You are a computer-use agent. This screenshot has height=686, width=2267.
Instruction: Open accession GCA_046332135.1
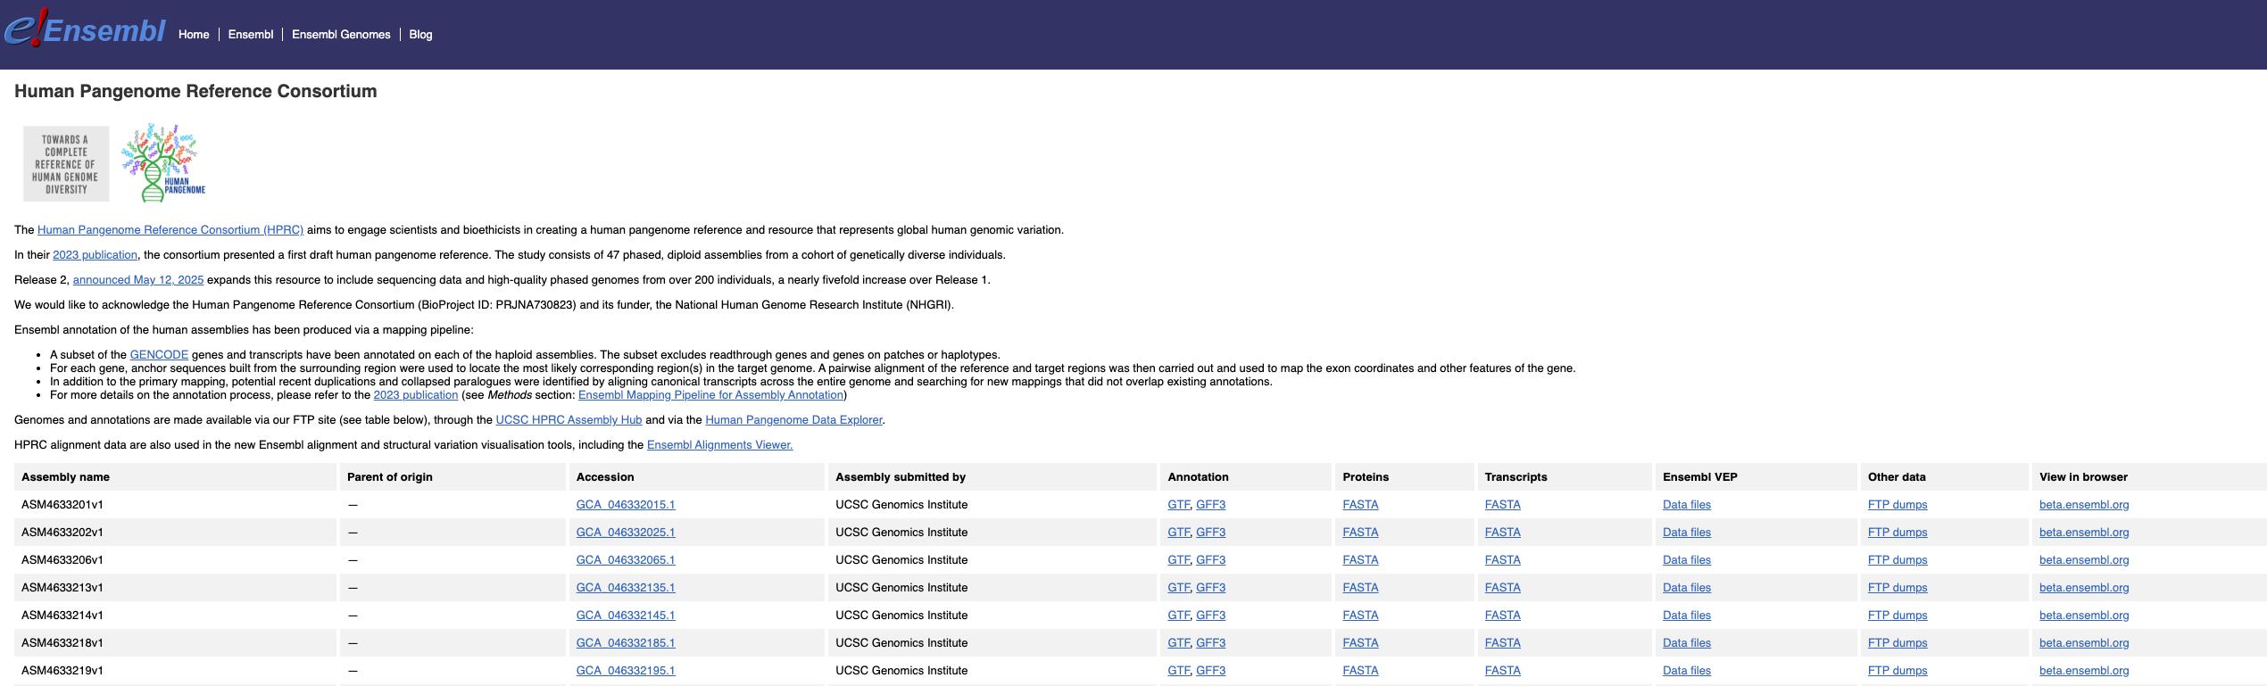pos(626,588)
